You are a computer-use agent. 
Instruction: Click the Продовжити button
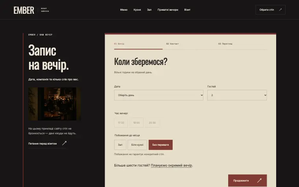(247, 181)
